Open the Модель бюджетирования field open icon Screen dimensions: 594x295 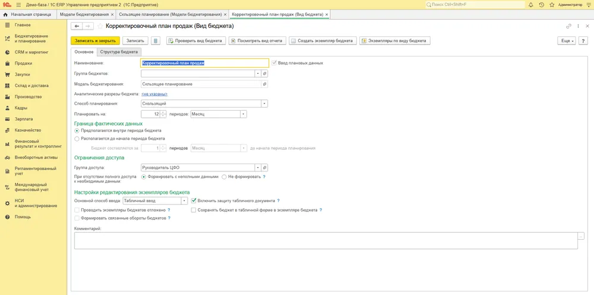coord(265,84)
